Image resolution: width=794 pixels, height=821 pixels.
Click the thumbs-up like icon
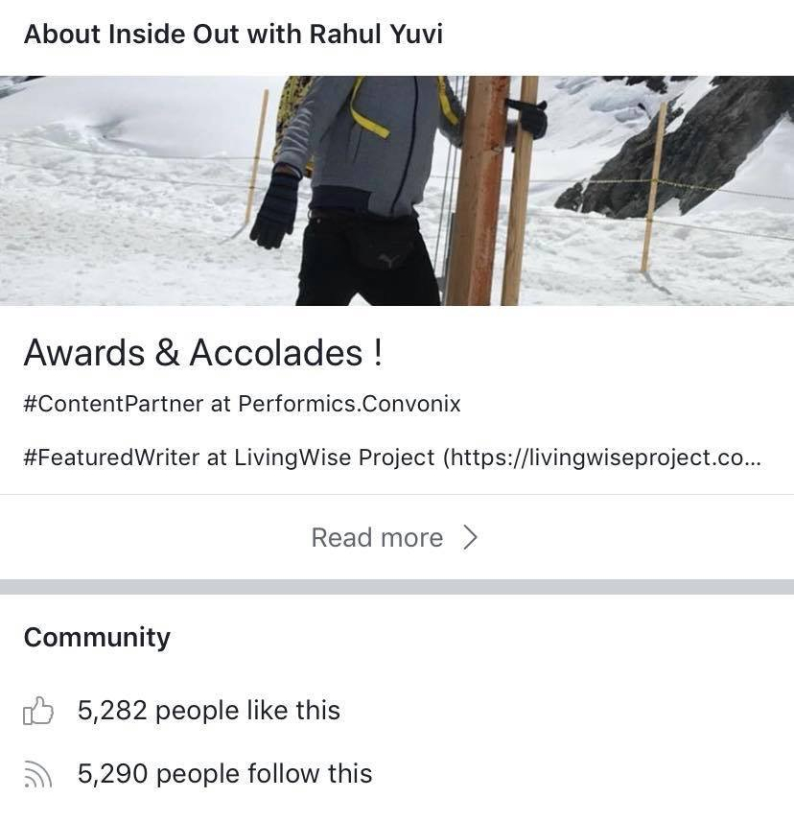pos(37,712)
